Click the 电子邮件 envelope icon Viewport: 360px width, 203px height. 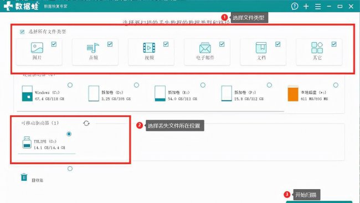(205, 48)
